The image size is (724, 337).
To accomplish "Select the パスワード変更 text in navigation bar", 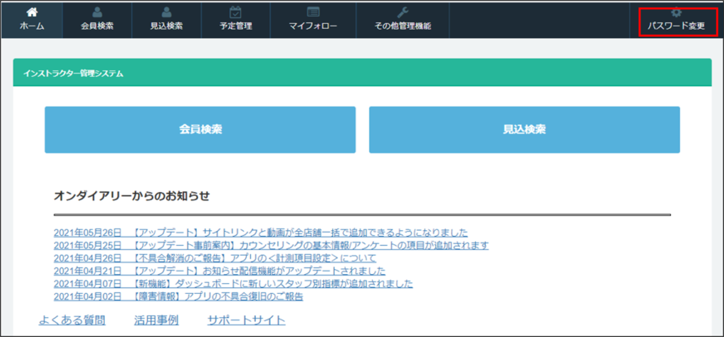I will 676,26.
